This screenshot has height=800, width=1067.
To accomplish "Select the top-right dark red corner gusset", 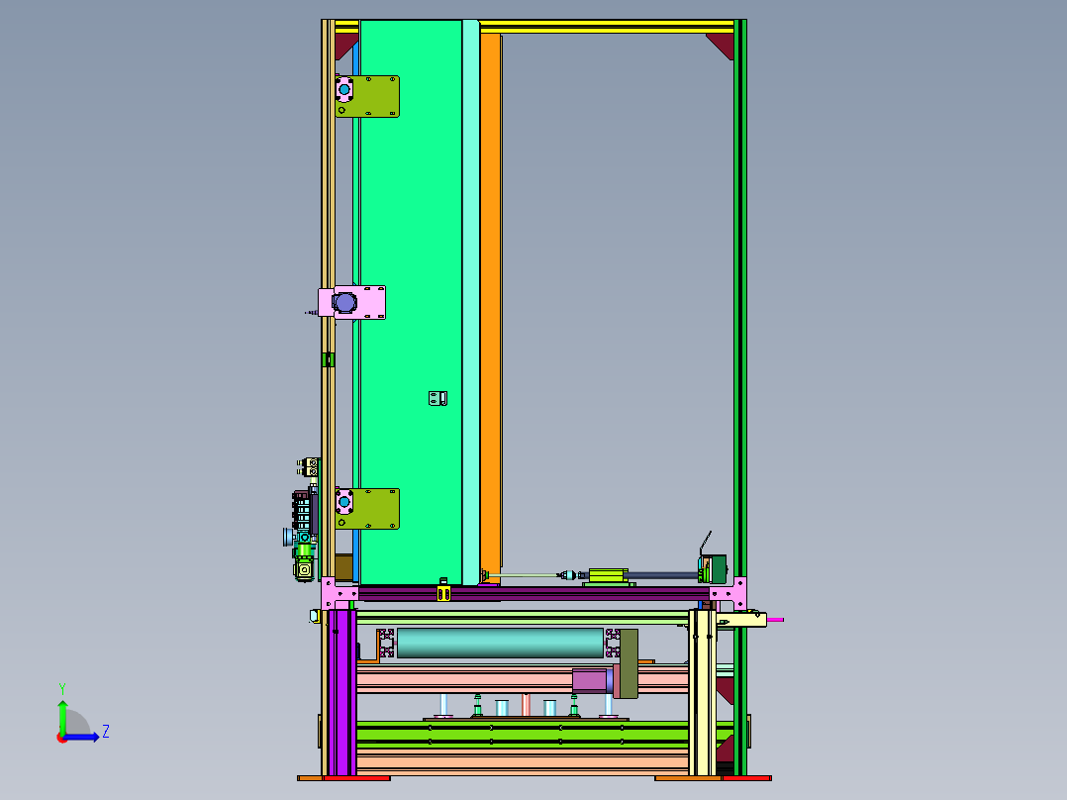I will [x=722, y=44].
